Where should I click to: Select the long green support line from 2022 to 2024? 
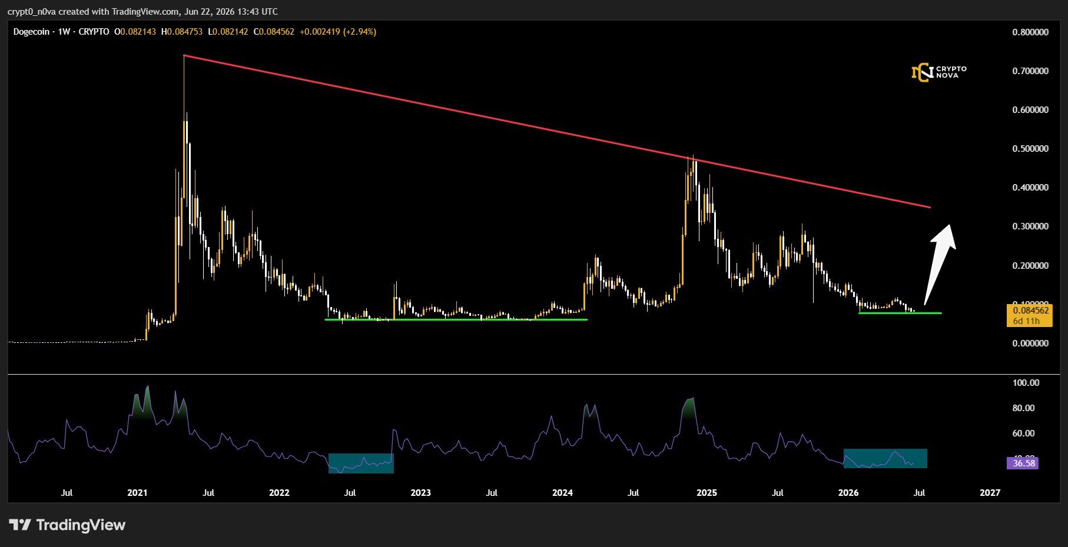456,319
